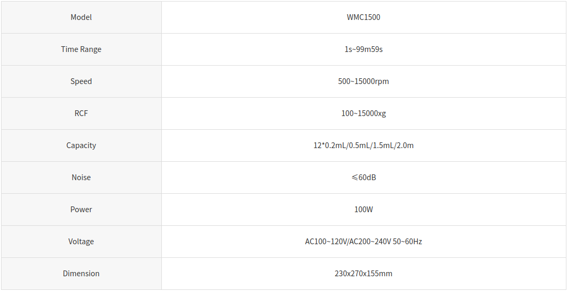Click the RCF label cell
This screenshot has width=568, height=292.
[x=81, y=113]
